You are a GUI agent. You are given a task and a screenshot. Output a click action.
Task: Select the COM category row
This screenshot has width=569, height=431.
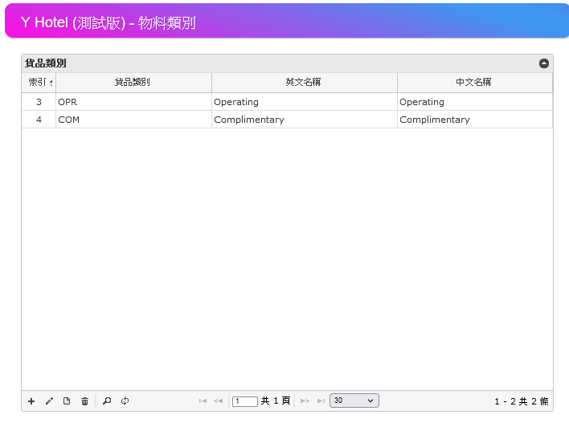coord(133,120)
